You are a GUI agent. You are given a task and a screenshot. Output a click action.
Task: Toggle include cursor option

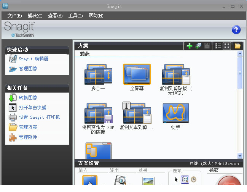(176, 179)
